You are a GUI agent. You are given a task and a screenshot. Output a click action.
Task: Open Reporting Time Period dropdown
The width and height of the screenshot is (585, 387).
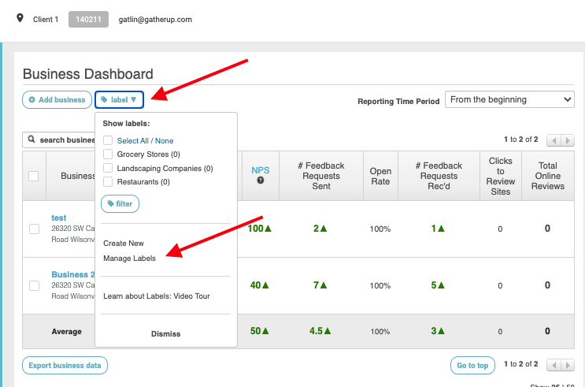point(509,100)
